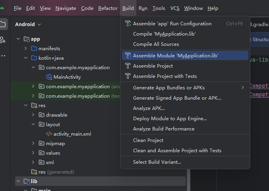The image size is (269, 191).
Task: Open the Project tool window folder icon
Action: 3,24
